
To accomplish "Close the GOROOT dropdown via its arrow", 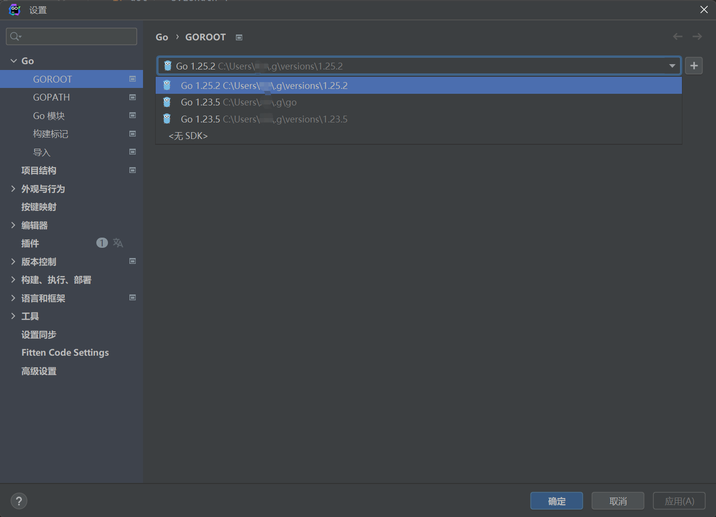I will pyautogui.click(x=672, y=66).
